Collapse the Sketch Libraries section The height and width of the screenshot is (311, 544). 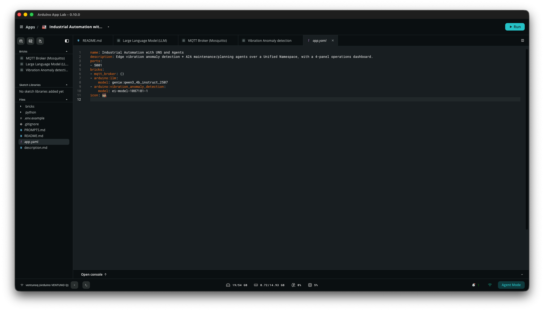[67, 85]
